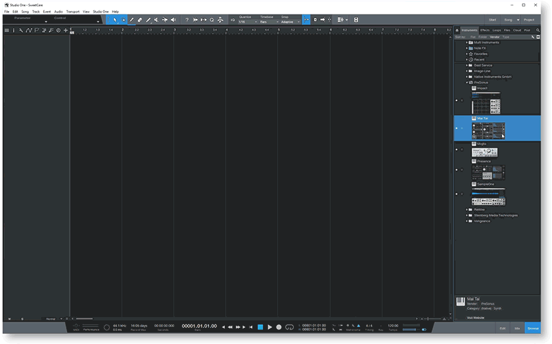The width and height of the screenshot is (552, 344).
Task: Toggle the Snap button in toolbar
Action: pyautogui.click(x=306, y=20)
